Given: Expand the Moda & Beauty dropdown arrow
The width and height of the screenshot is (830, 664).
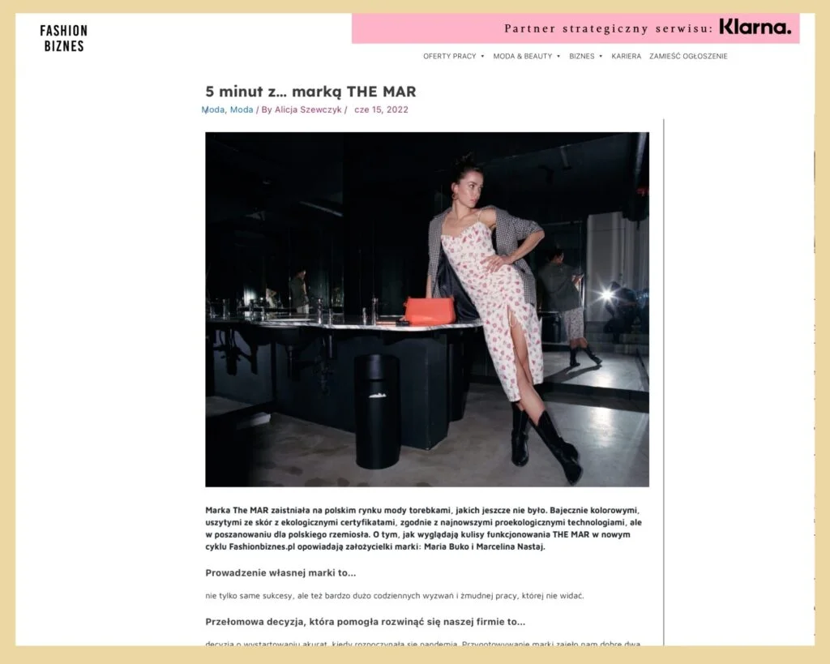Looking at the screenshot, I should (558, 56).
